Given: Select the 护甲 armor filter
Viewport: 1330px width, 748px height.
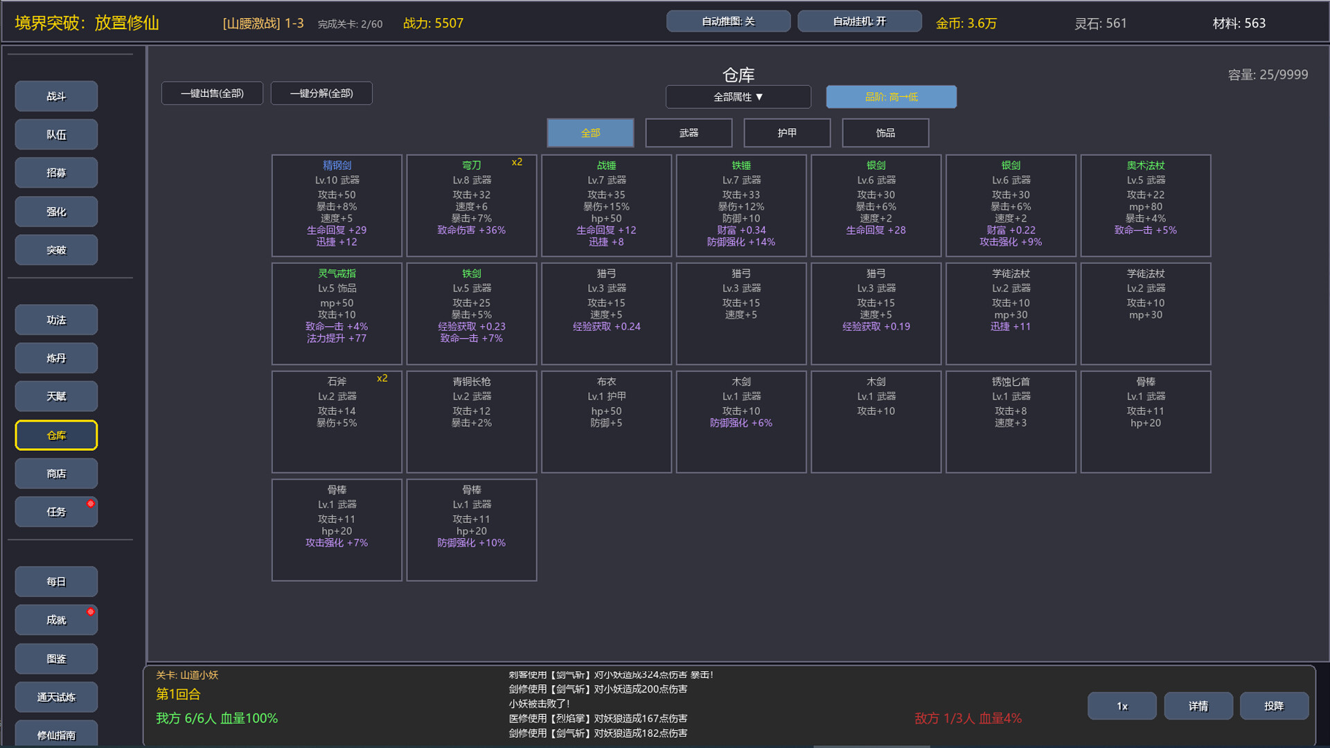Looking at the screenshot, I should [x=787, y=132].
